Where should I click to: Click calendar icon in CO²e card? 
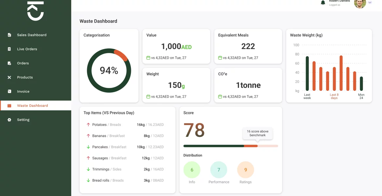(x=220, y=97)
